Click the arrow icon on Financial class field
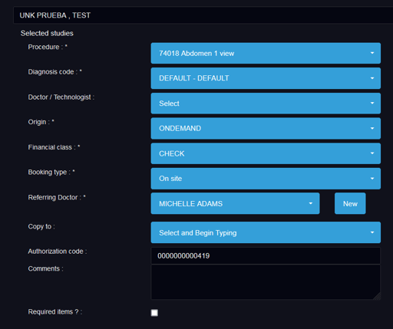Image resolution: width=393 pixels, height=329 pixels. click(372, 153)
